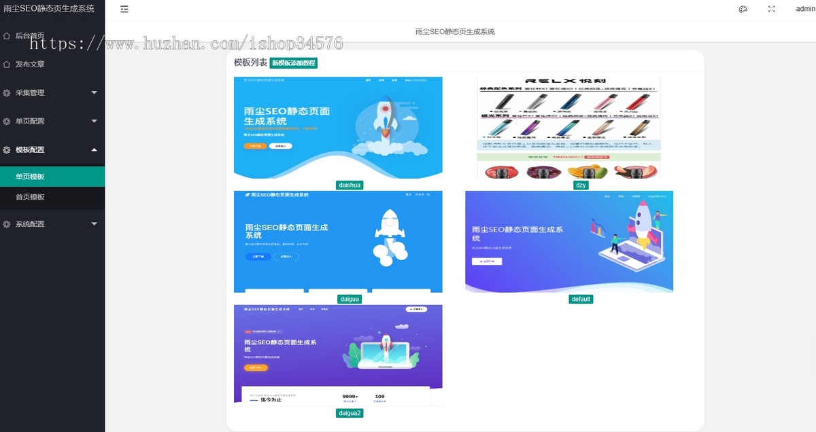The width and height of the screenshot is (816, 432).
Task: Click the daigua2 template thumbnail
Action: click(x=338, y=355)
